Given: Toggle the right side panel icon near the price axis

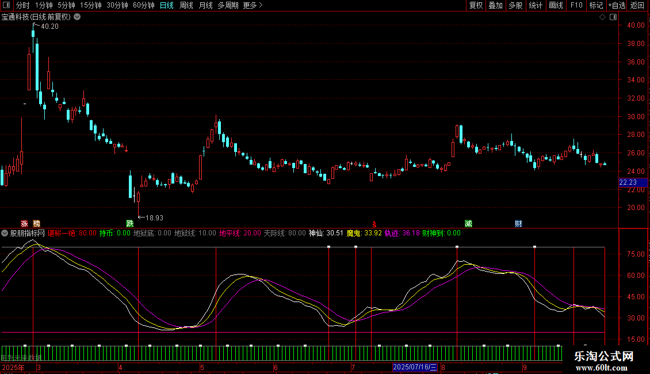Looking at the screenshot, I should (612, 17).
